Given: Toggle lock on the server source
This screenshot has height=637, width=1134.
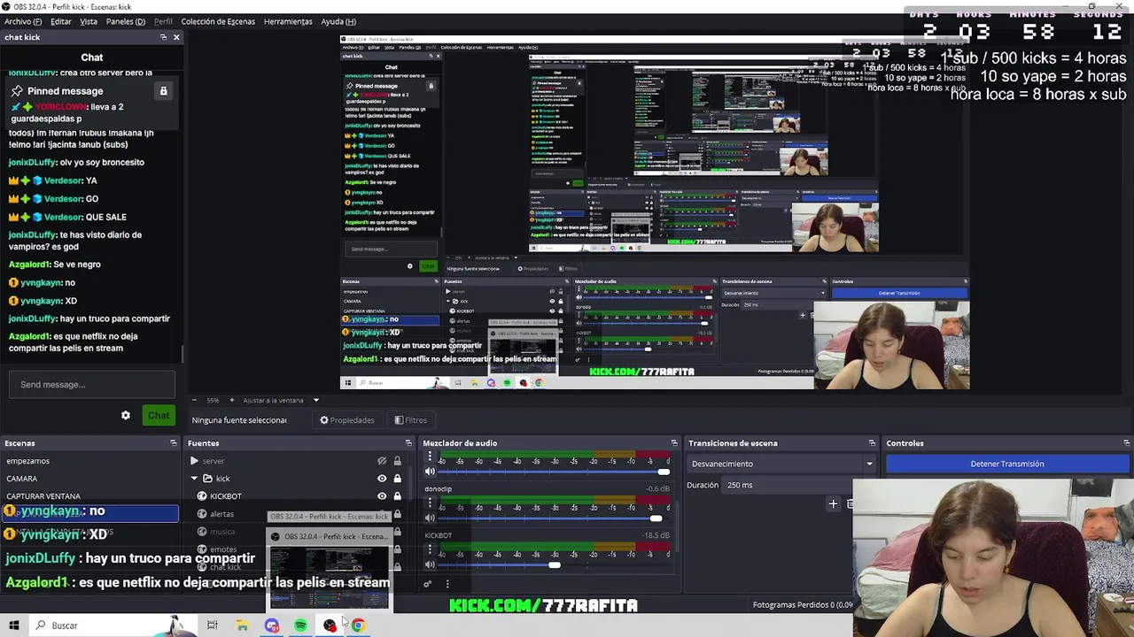Looking at the screenshot, I should (397, 461).
